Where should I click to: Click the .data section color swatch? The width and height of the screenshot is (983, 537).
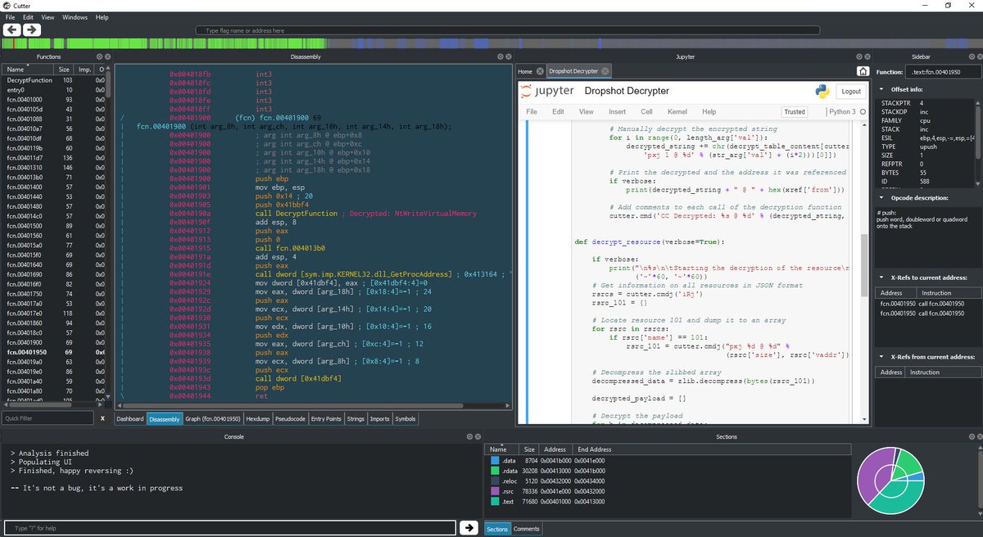[495, 462]
